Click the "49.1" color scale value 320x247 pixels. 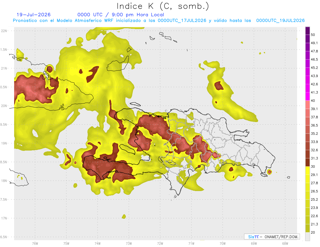click(x=314, y=43)
